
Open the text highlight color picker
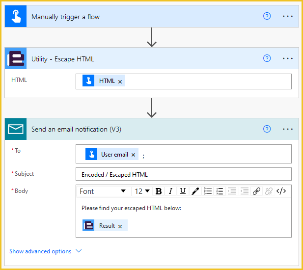(x=195, y=191)
